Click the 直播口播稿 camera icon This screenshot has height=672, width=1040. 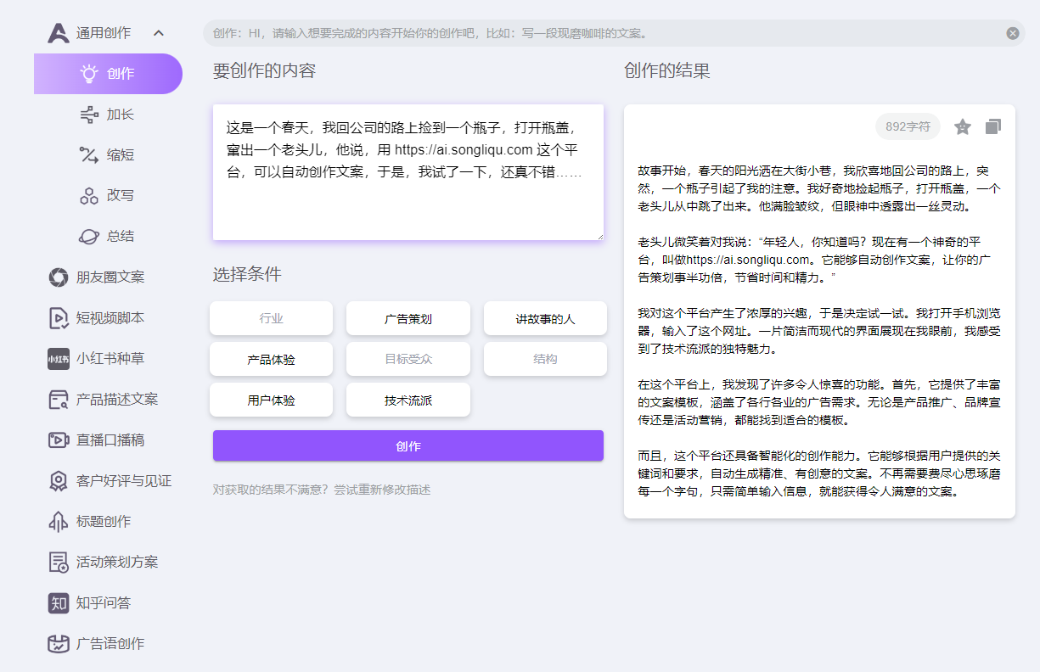point(59,440)
